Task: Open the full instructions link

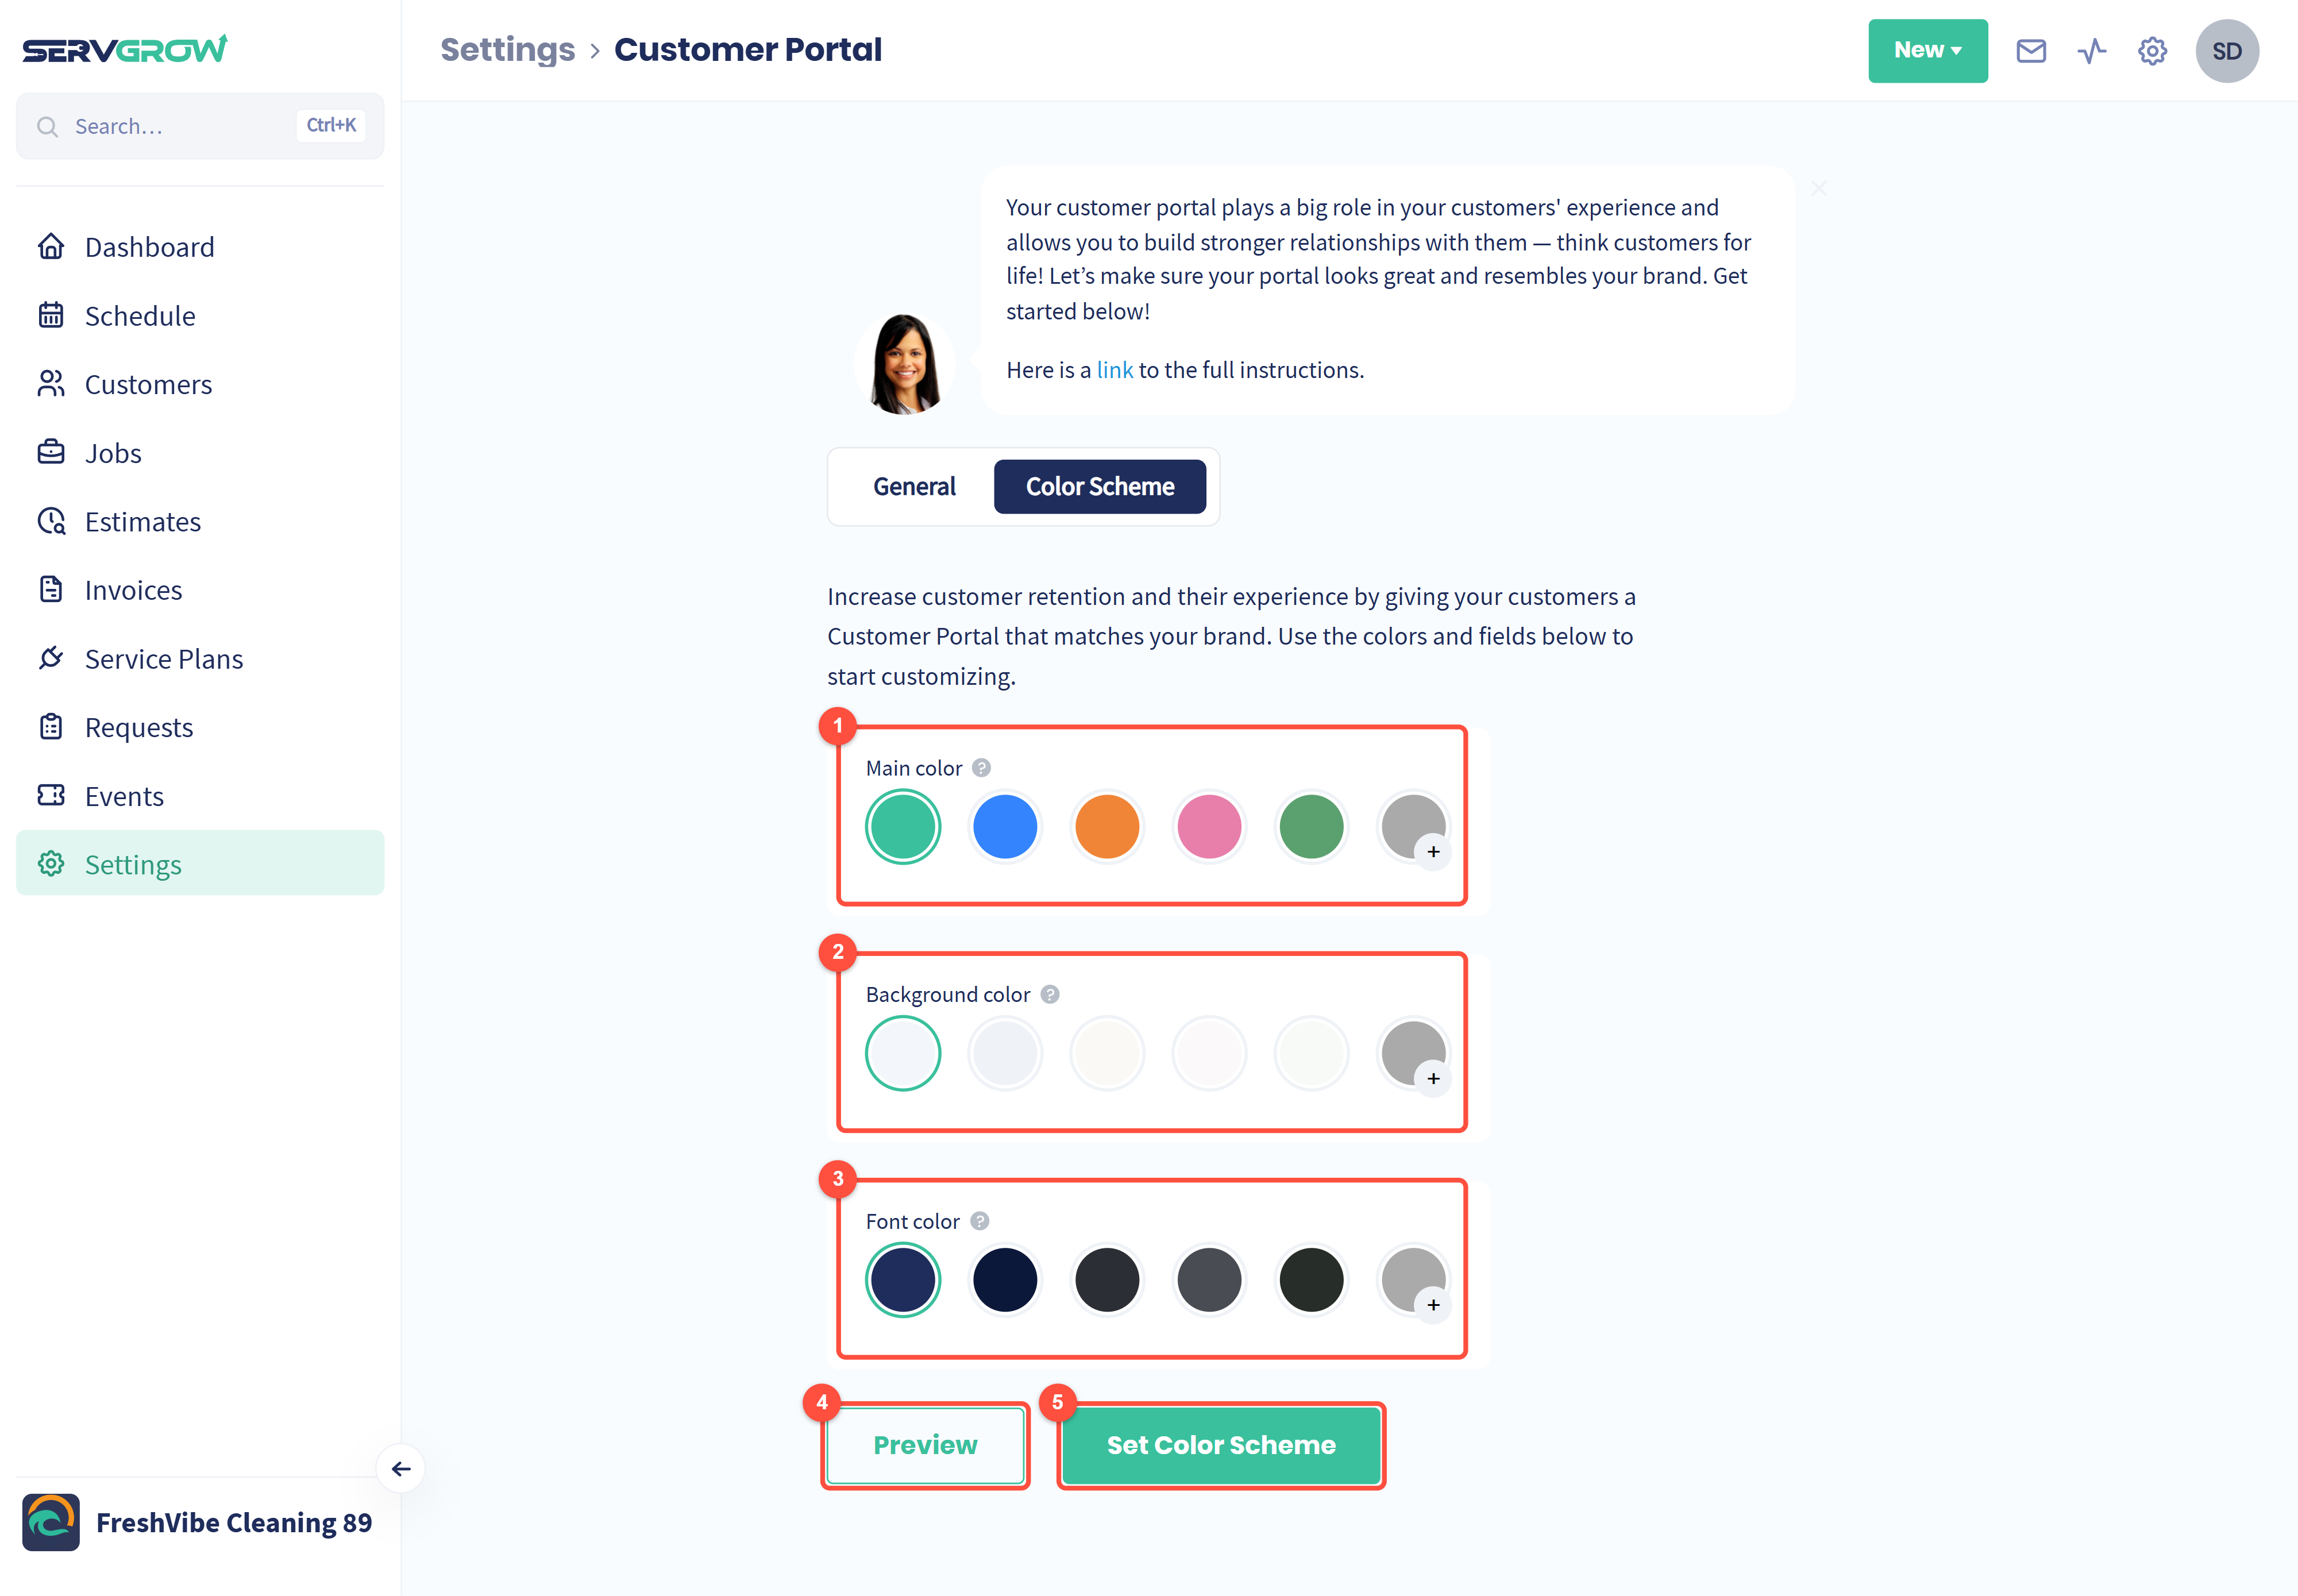Action: (x=1114, y=370)
